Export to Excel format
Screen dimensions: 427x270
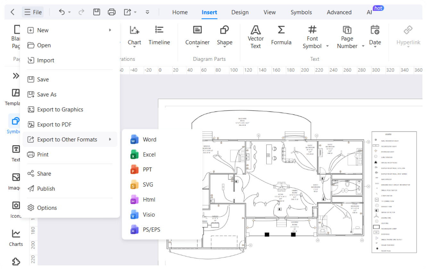tap(162, 155)
